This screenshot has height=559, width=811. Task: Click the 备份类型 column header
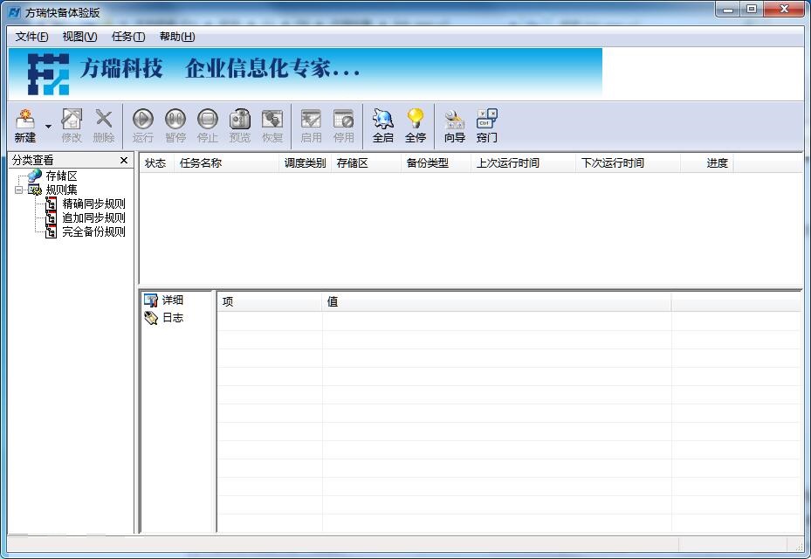pyautogui.click(x=436, y=163)
